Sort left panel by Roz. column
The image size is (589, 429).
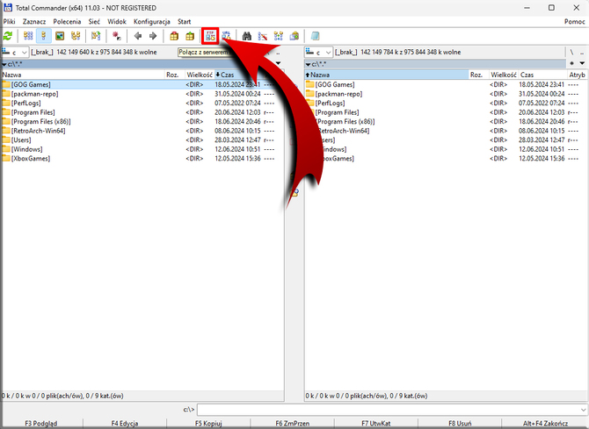click(x=175, y=75)
